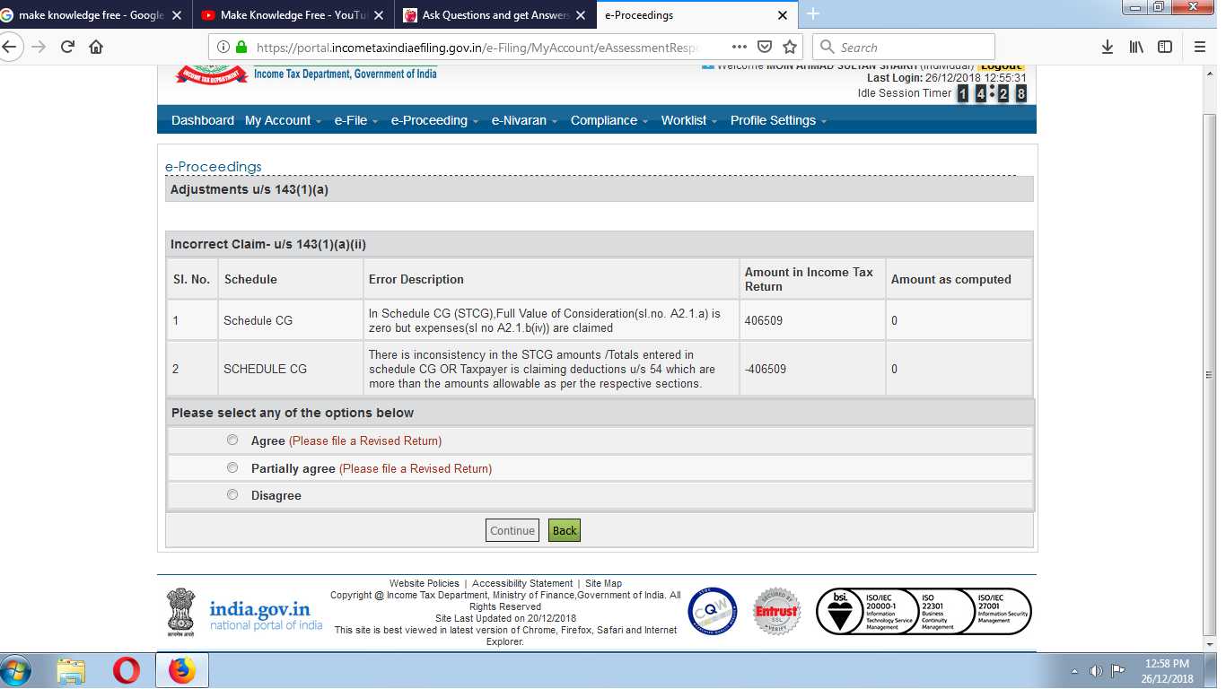Click the Continue button

pyautogui.click(x=512, y=530)
